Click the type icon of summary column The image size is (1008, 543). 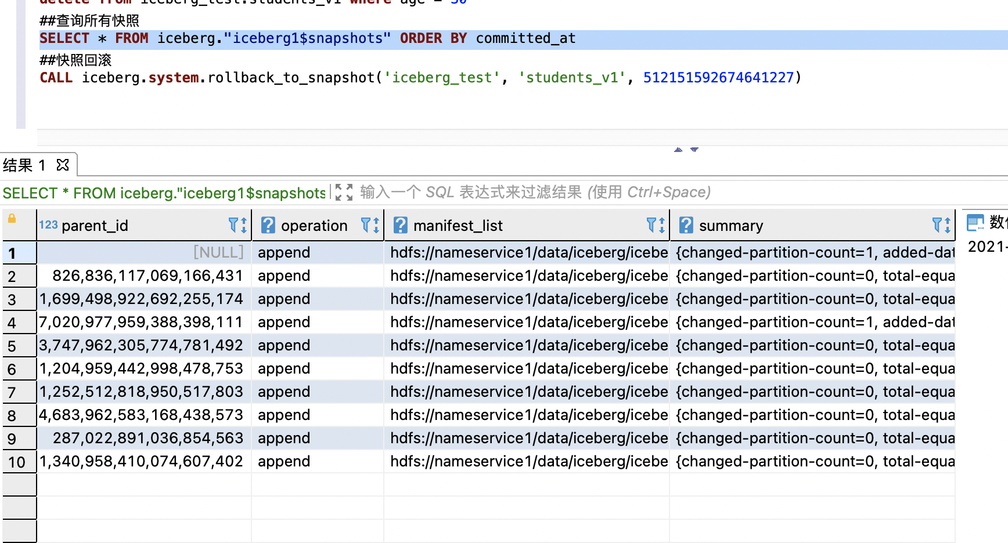(686, 225)
